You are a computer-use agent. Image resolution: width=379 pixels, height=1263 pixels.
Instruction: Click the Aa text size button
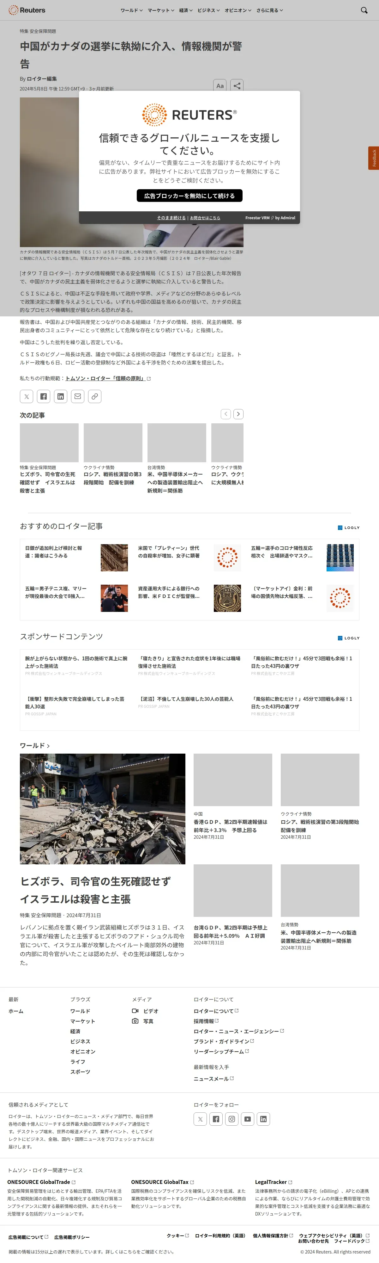click(x=220, y=85)
